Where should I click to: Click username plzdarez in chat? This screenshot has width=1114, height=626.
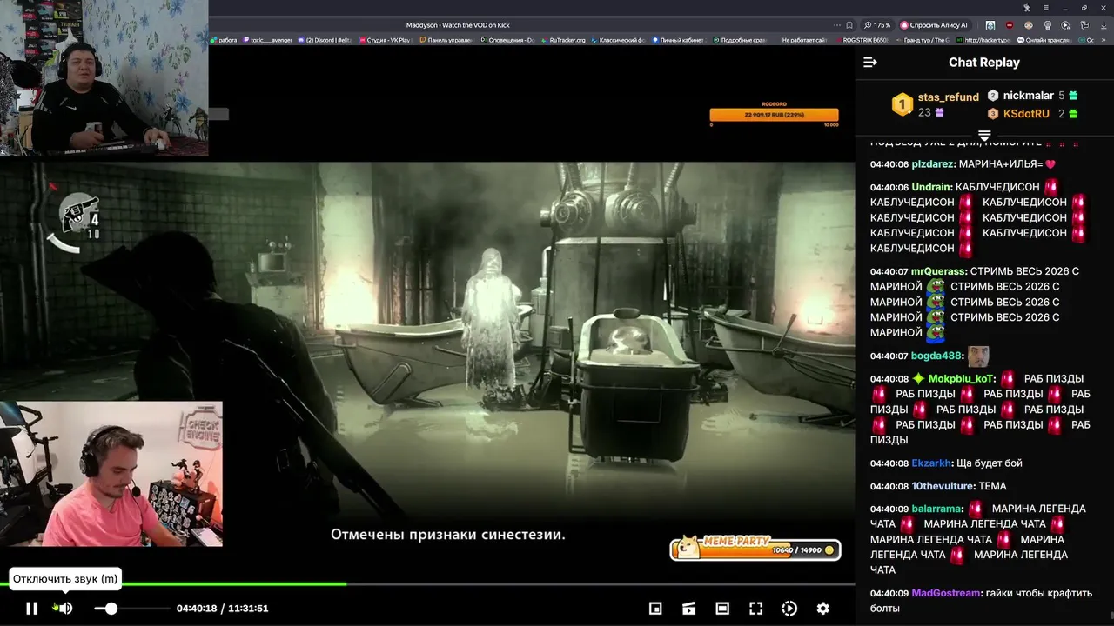coord(933,164)
